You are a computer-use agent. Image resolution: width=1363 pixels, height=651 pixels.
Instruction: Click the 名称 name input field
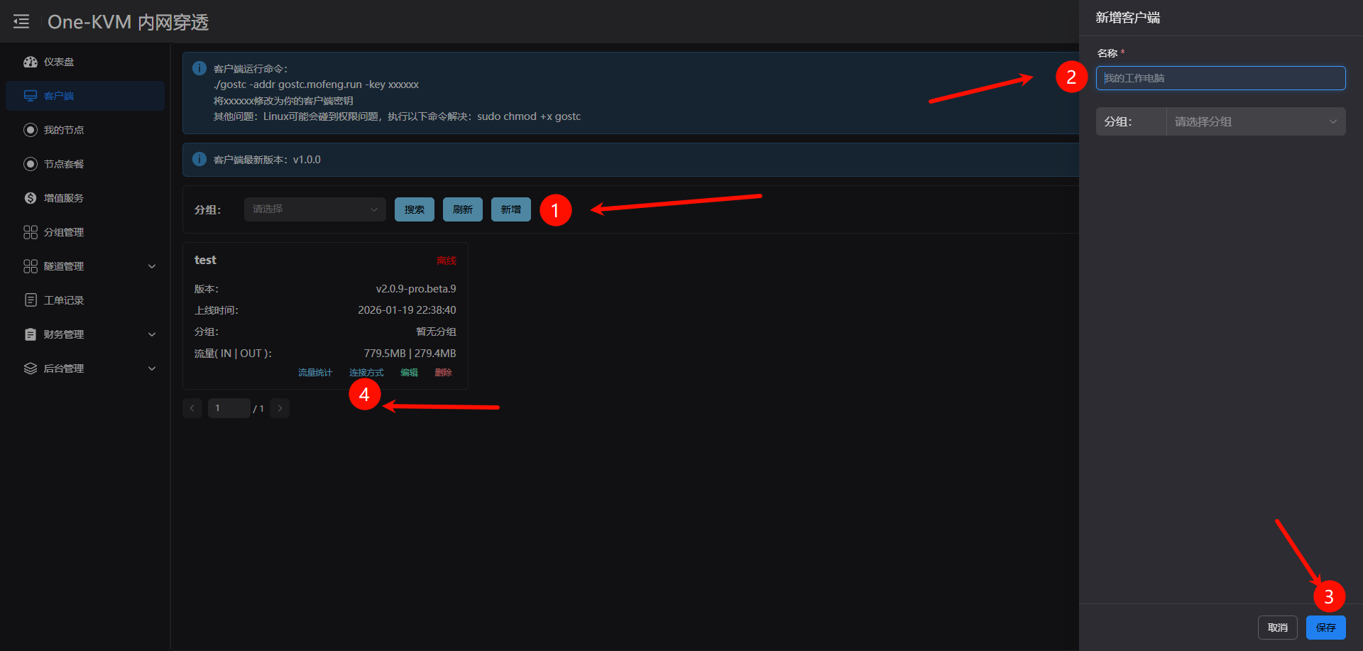[1220, 78]
